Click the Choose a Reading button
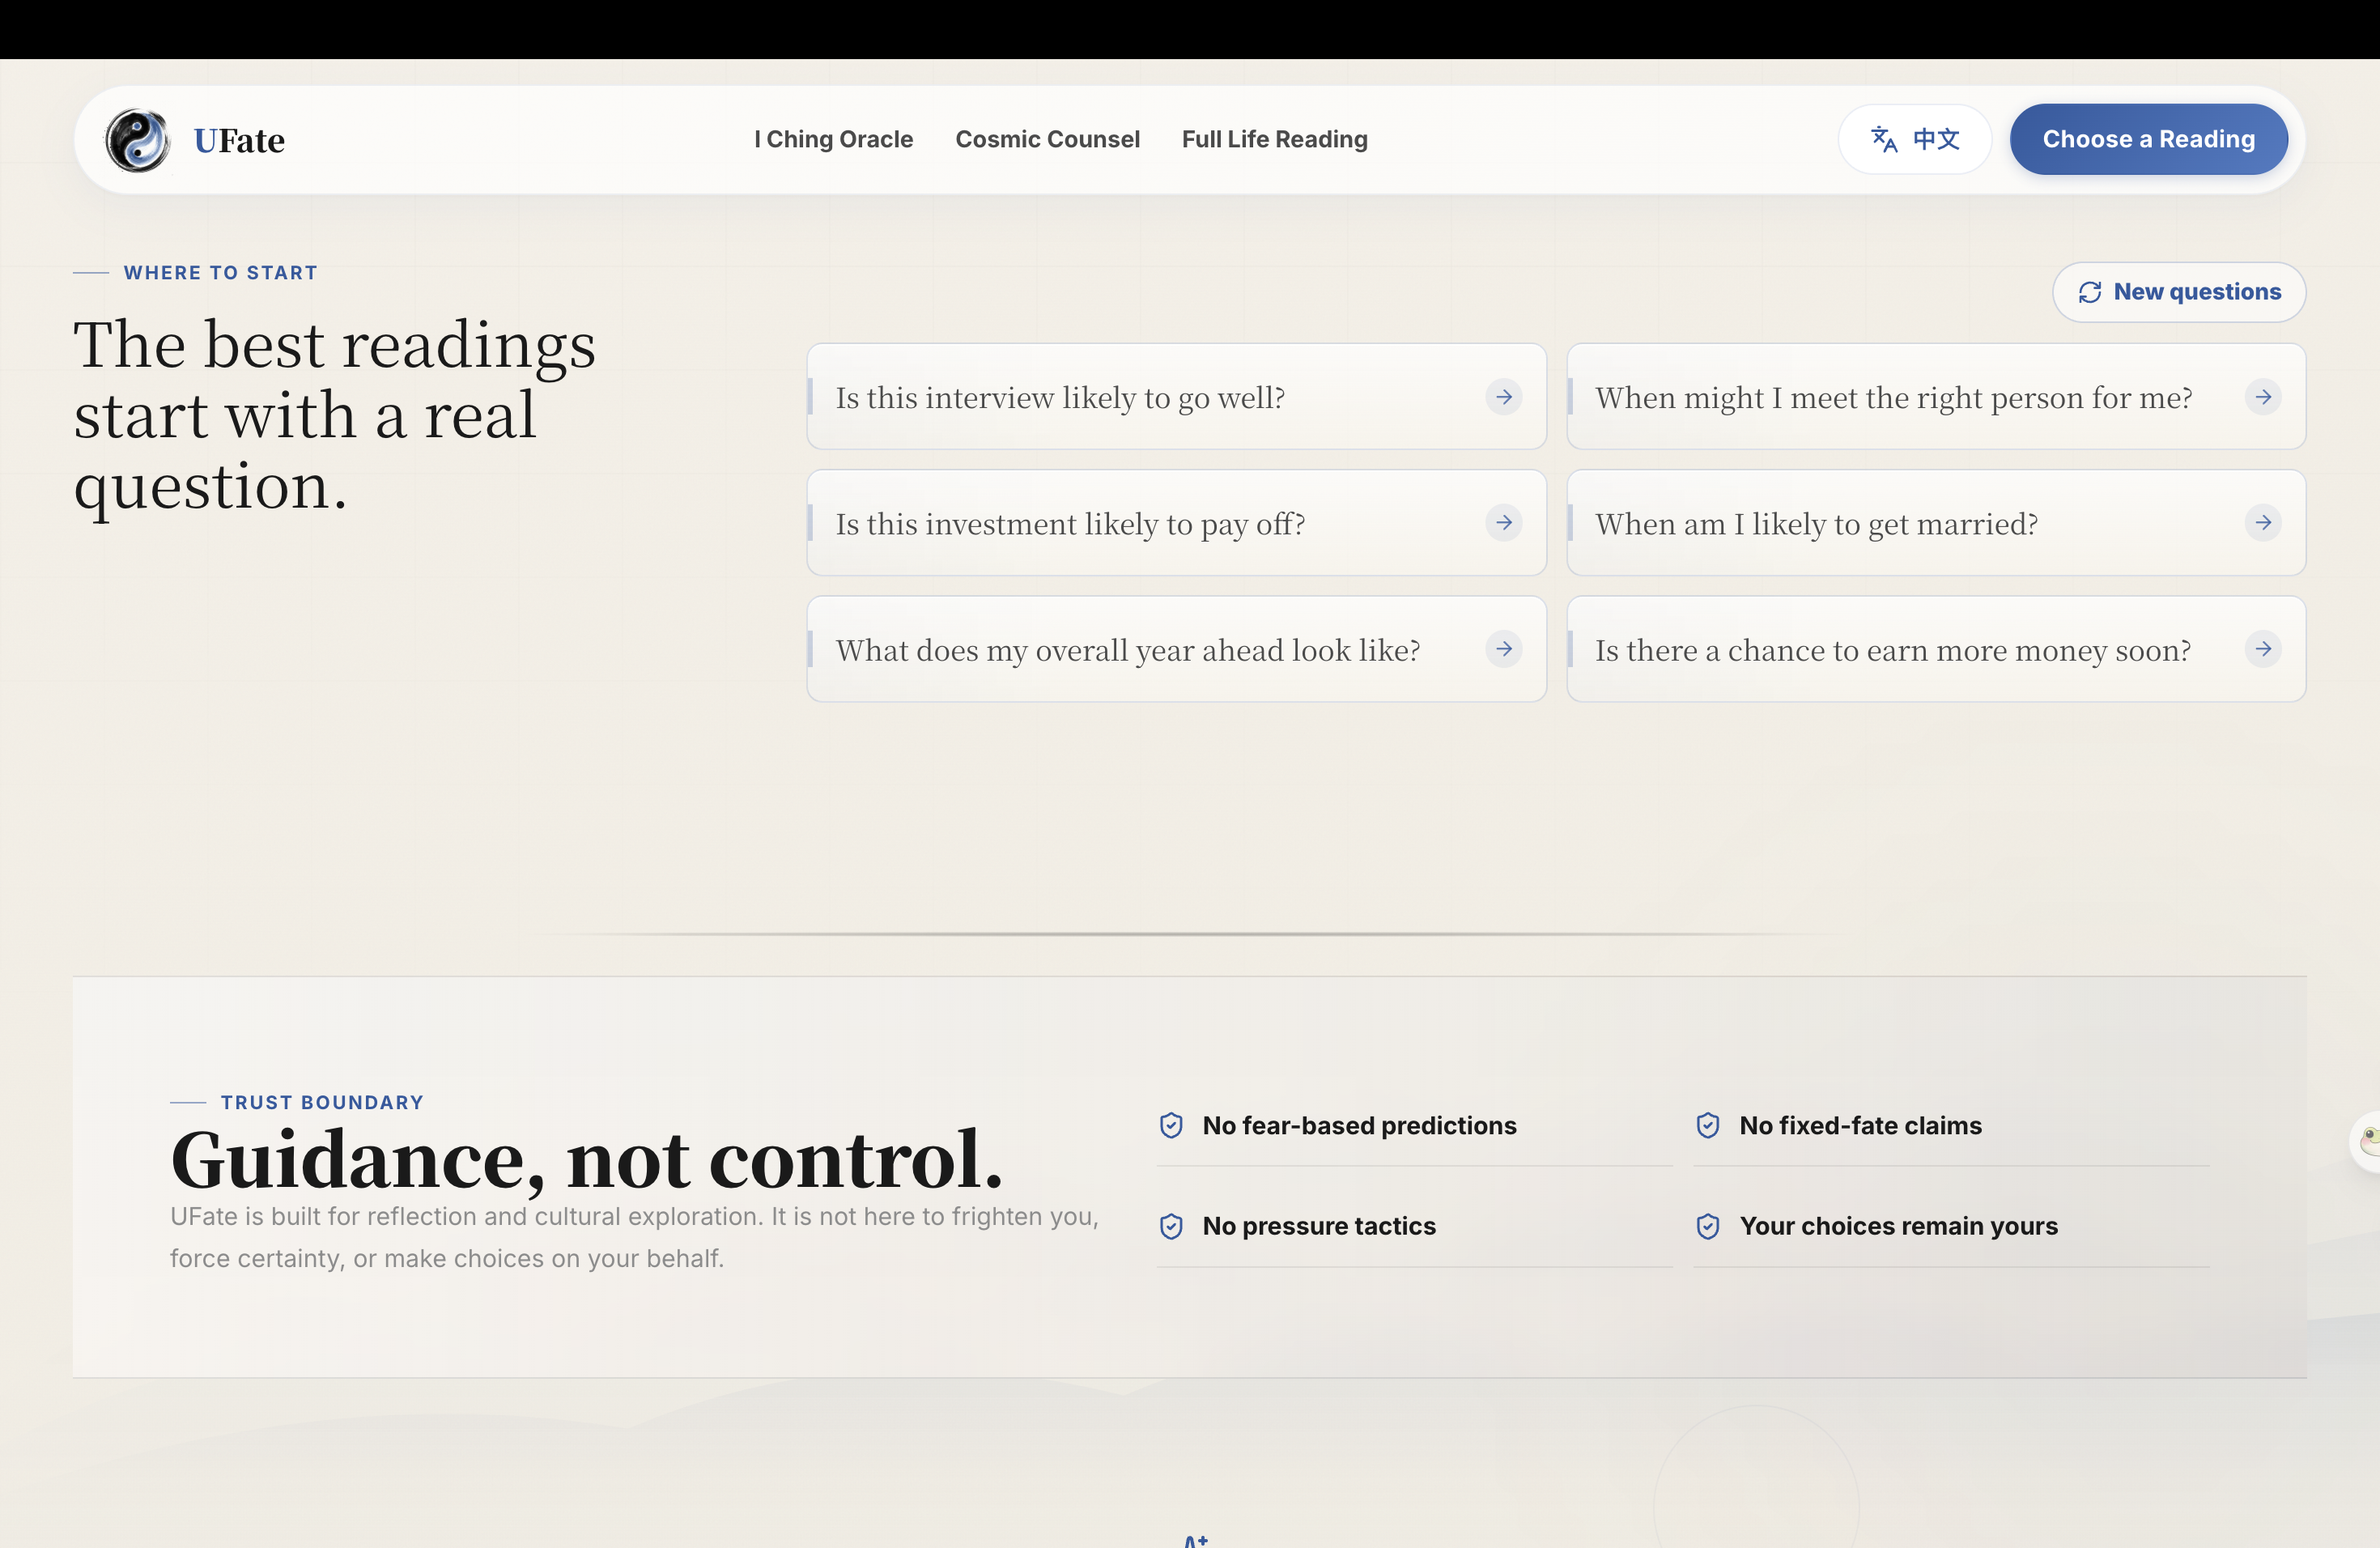This screenshot has width=2380, height=1548. [x=2148, y=139]
